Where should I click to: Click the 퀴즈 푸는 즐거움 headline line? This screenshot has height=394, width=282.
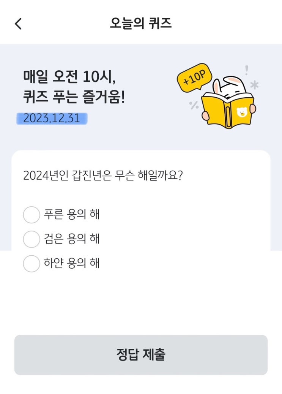click(74, 97)
